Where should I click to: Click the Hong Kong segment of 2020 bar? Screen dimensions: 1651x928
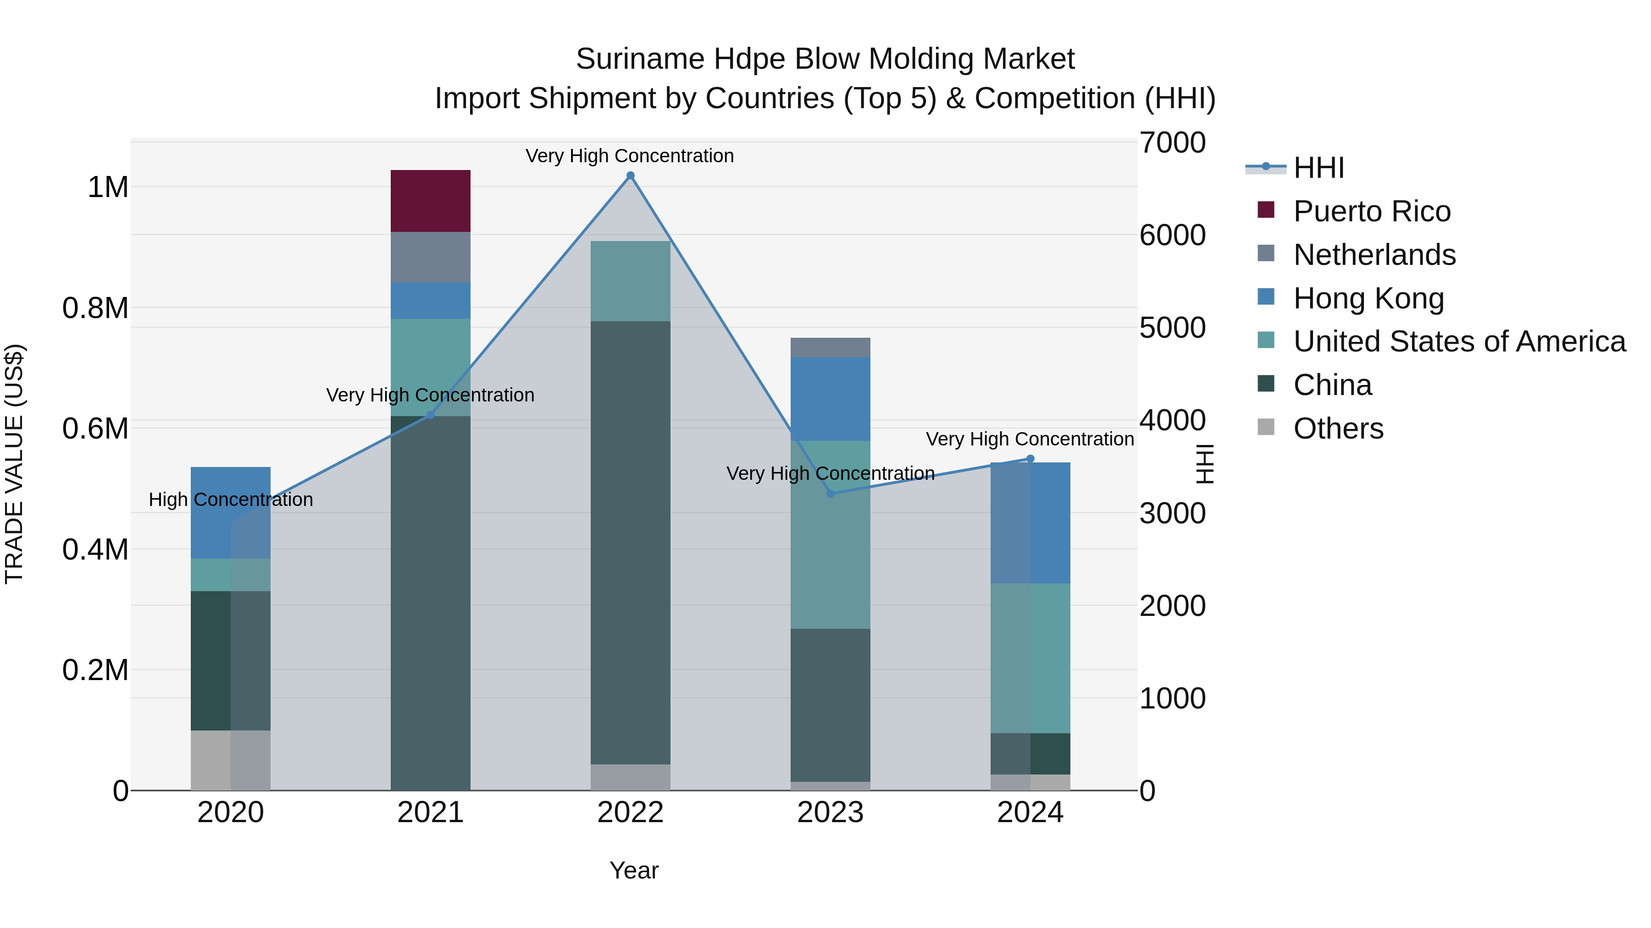tap(231, 513)
